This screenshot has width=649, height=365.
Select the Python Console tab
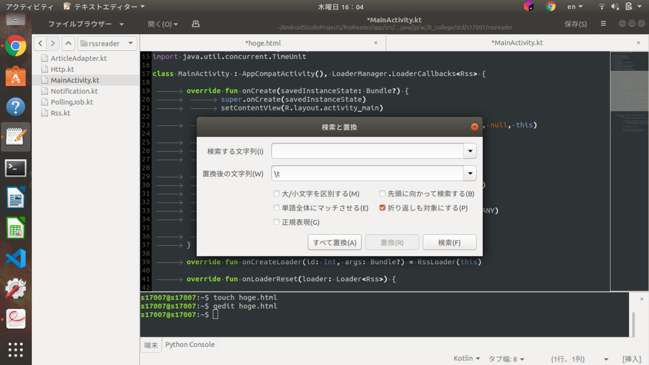tap(190, 344)
